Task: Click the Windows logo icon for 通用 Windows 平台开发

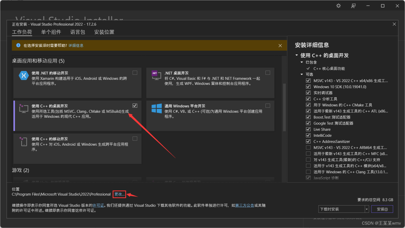Action: click(x=156, y=109)
